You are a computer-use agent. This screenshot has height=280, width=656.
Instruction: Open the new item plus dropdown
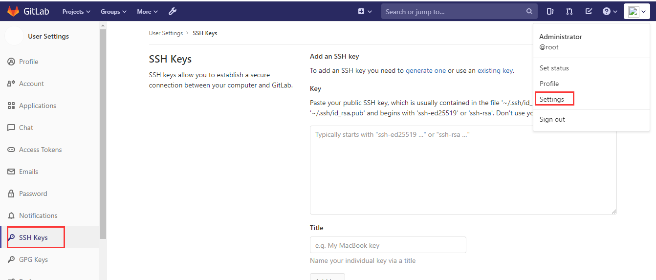[x=365, y=11]
